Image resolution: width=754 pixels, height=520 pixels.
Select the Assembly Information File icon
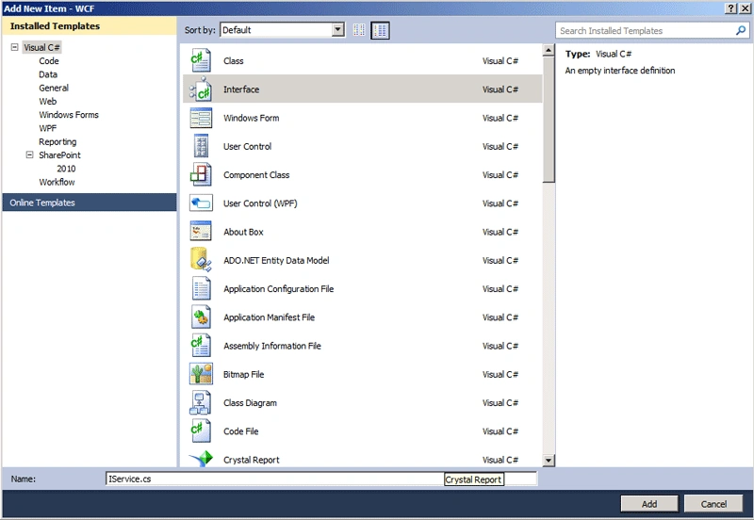point(201,346)
